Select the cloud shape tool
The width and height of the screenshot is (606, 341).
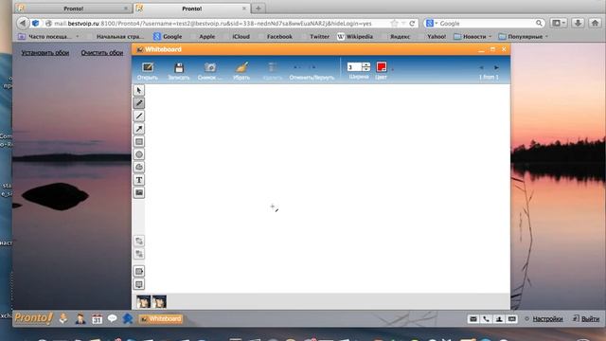click(139, 167)
